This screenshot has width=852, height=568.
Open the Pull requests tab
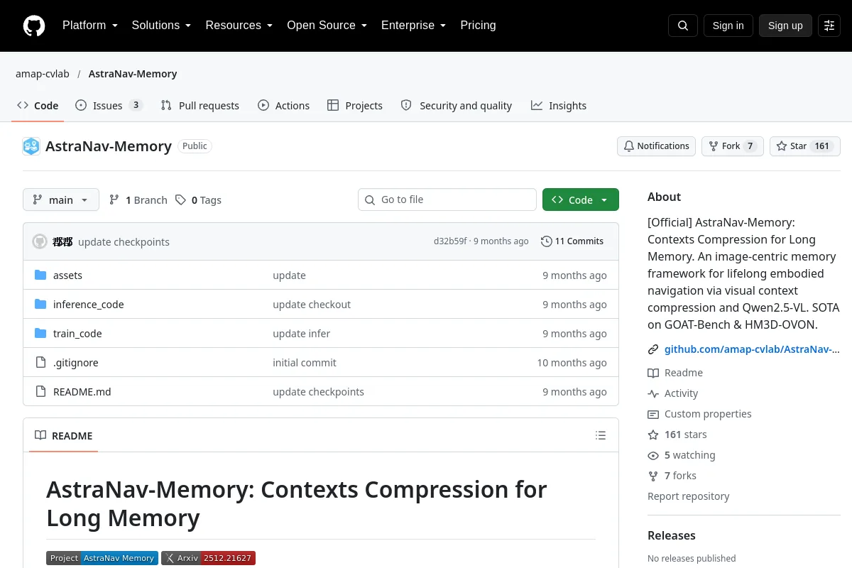(x=200, y=106)
